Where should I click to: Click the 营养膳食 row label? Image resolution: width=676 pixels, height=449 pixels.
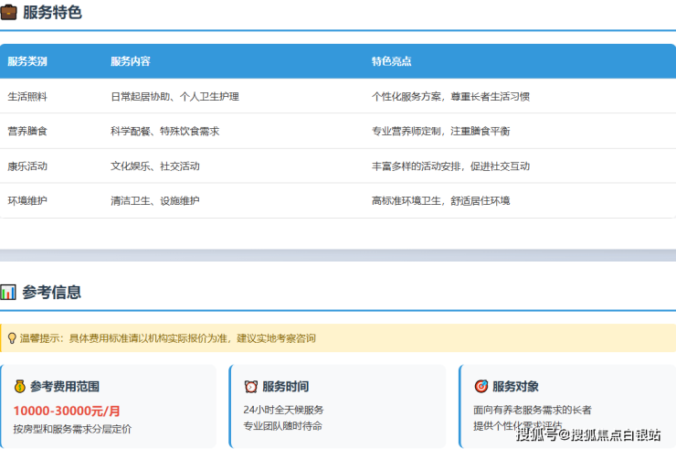tap(27, 132)
